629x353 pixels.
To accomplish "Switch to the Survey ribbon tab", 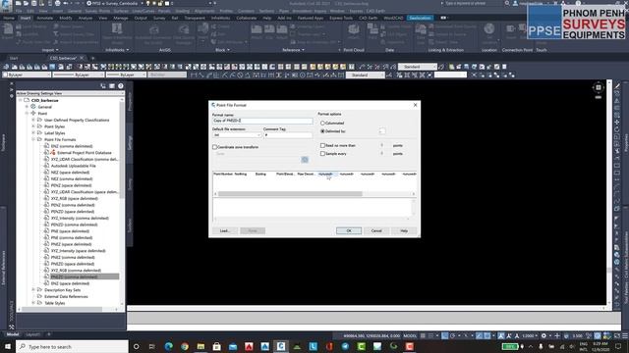I will [x=159, y=18].
